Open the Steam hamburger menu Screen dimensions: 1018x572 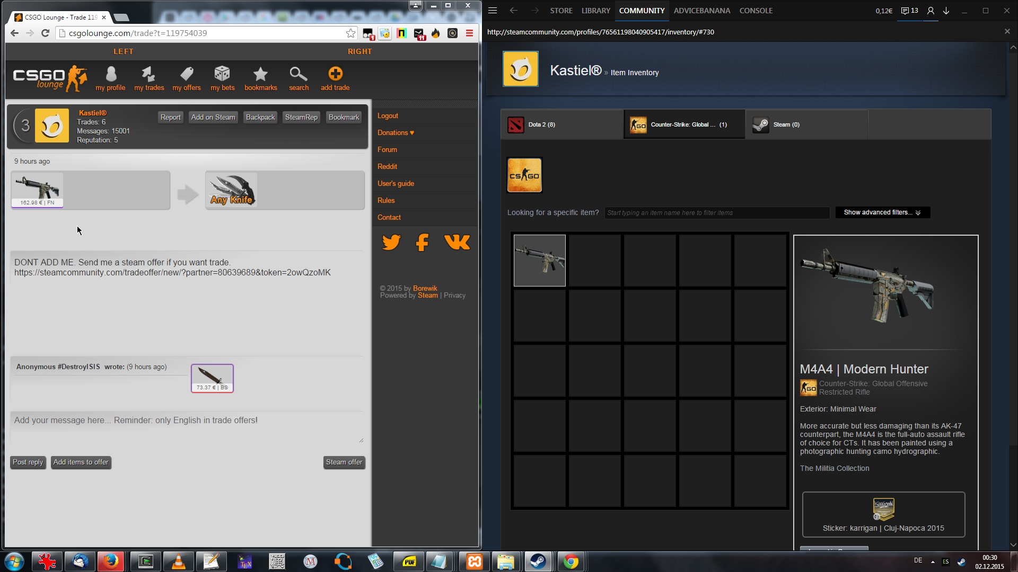click(493, 11)
